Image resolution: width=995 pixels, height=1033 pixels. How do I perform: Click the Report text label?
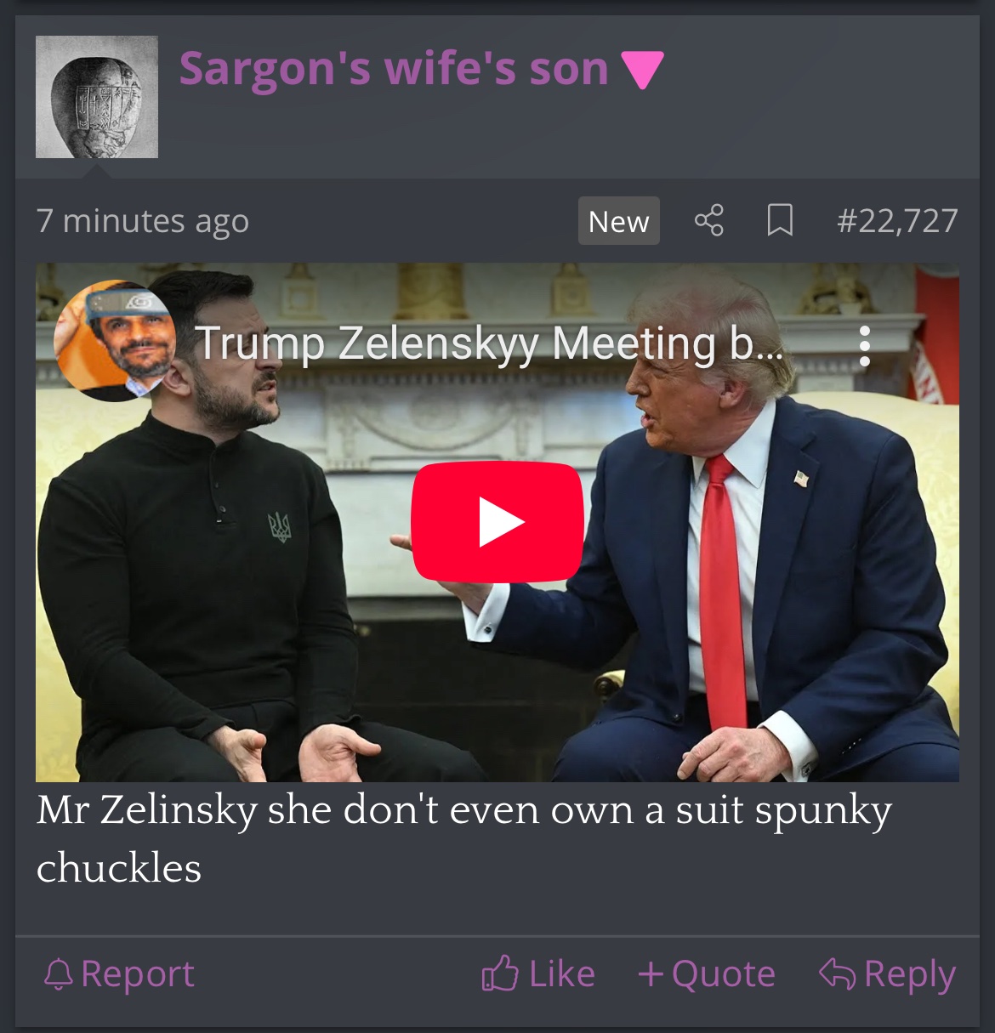pos(138,974)
